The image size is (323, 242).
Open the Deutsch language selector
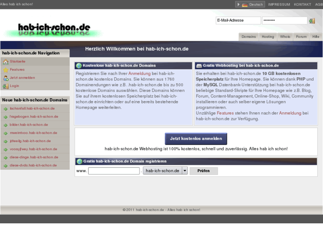tap(250, 4)
